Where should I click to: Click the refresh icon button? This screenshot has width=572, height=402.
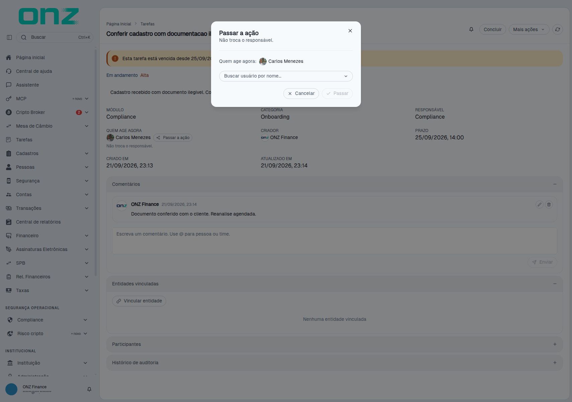pos(558,29)
